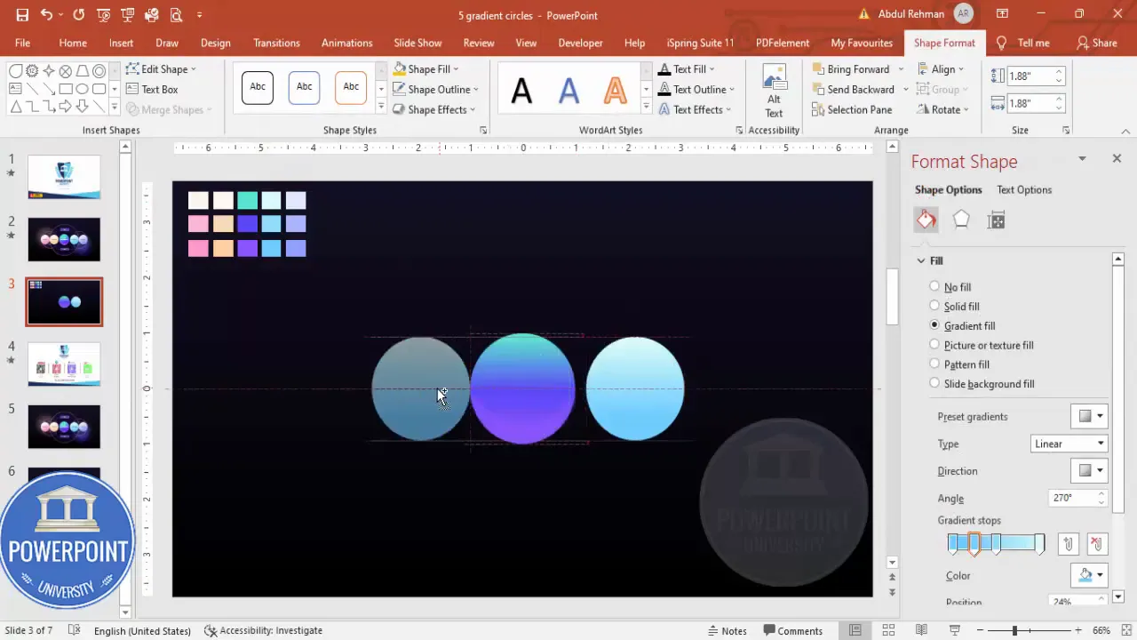Select black A WordArt style
1137x640 pixels.
click(521, 89)
